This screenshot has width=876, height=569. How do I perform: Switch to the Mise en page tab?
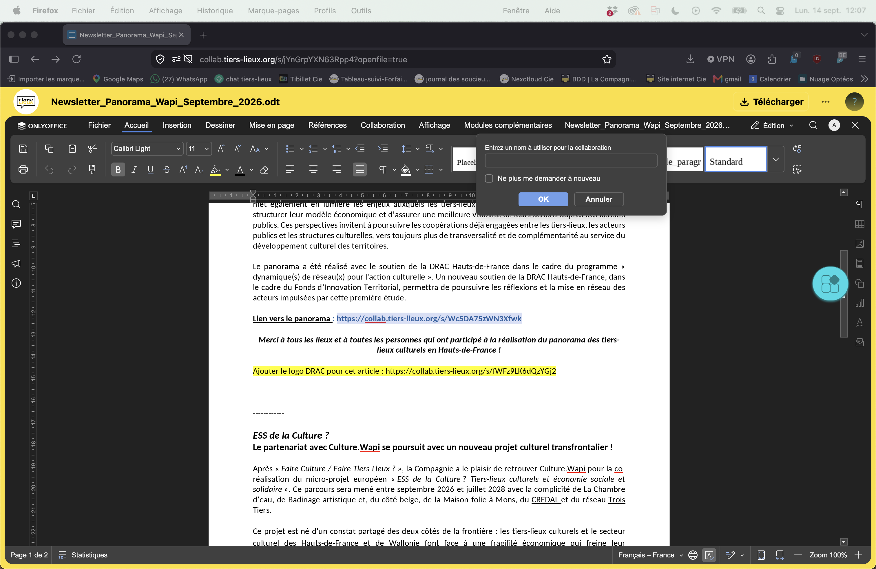coord(272,125)
